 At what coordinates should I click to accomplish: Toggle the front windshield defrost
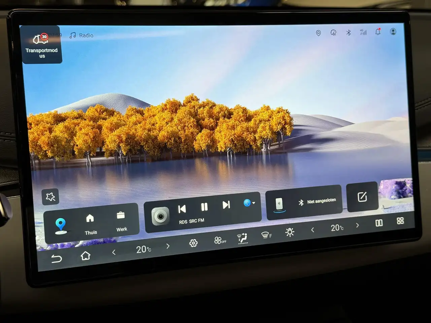point(266,235)
